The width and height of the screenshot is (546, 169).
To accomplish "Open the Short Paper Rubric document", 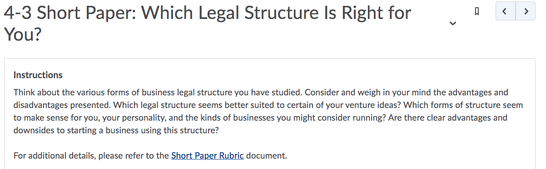I will pyautogui.click(x=208, y=156).
